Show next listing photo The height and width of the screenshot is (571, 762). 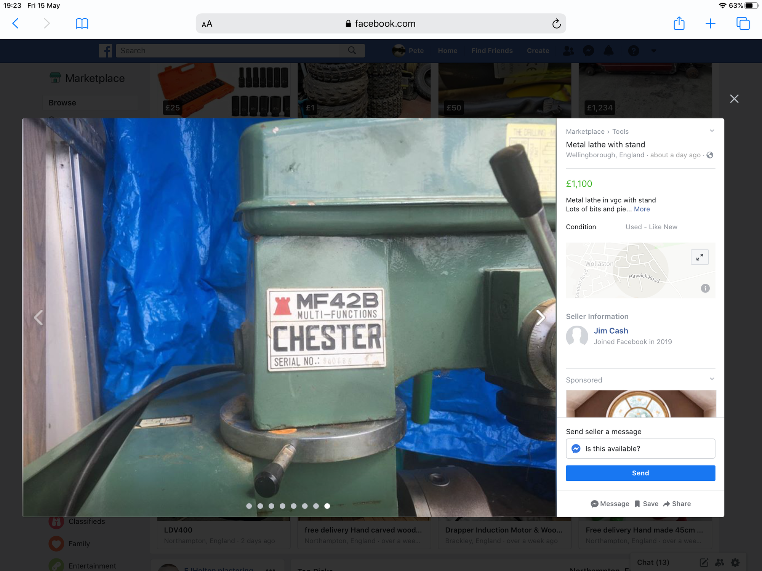[x=540, y=318]
